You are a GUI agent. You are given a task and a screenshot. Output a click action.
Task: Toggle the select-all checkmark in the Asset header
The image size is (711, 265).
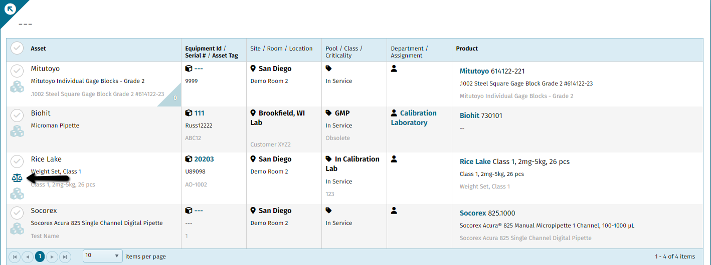tap(17, 48)
